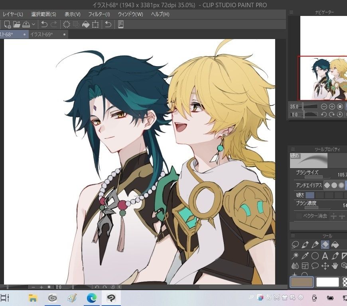
Task: Reset canvas rotation in the Navigator
Action: pyautogui.click(x=340, y=114)
